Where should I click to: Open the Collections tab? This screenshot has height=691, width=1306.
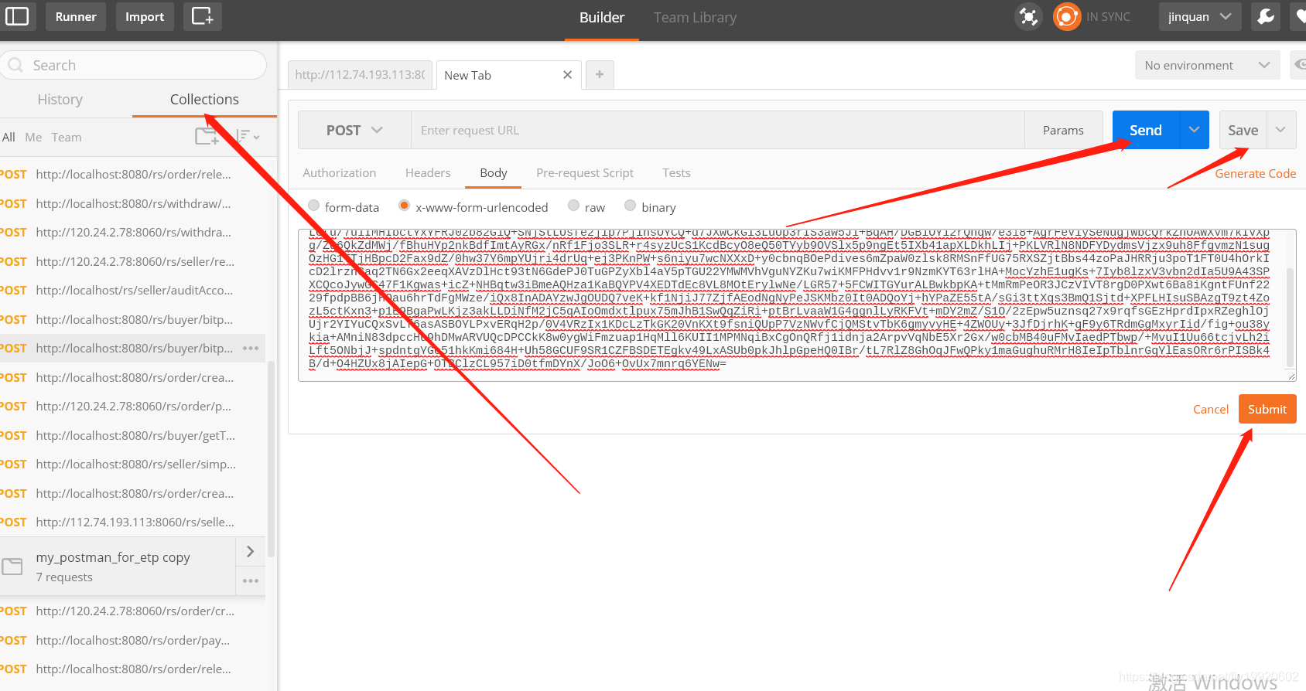[204, 99]
